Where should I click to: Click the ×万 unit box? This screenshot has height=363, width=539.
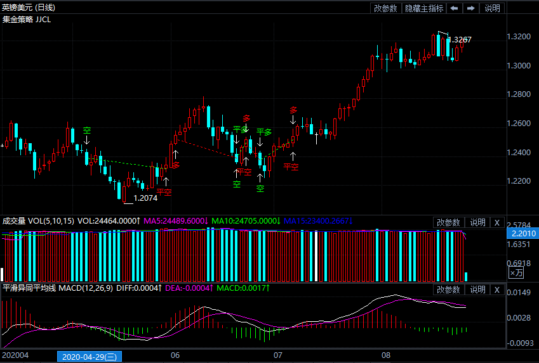(x=517, y=273)
